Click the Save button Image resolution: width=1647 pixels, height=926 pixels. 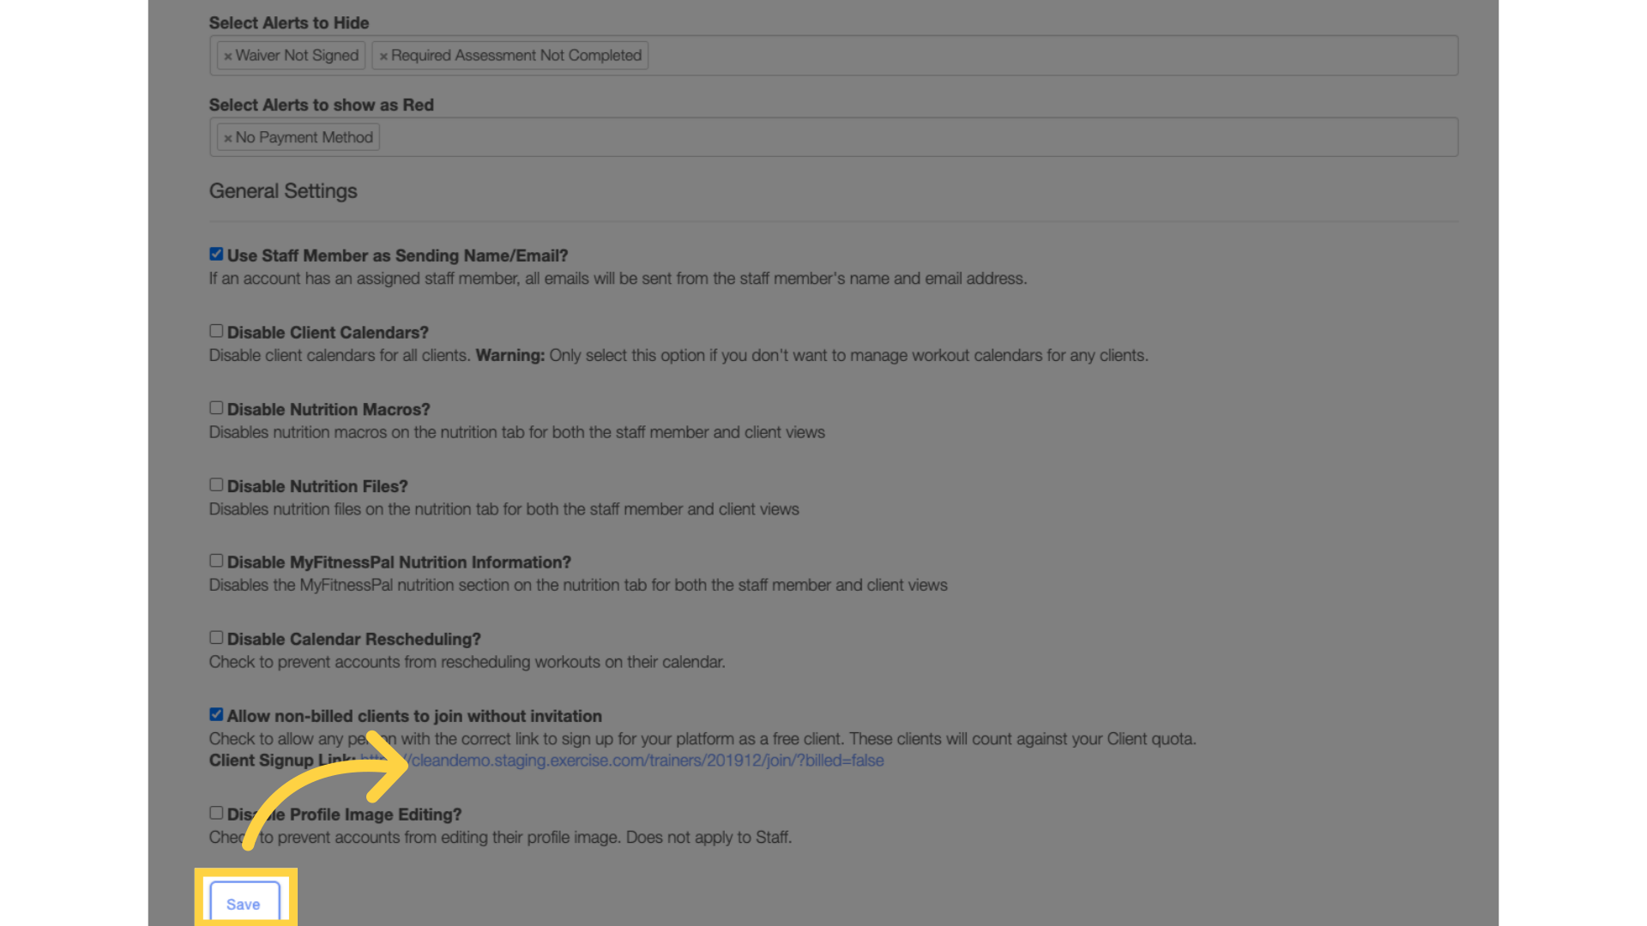244,903
